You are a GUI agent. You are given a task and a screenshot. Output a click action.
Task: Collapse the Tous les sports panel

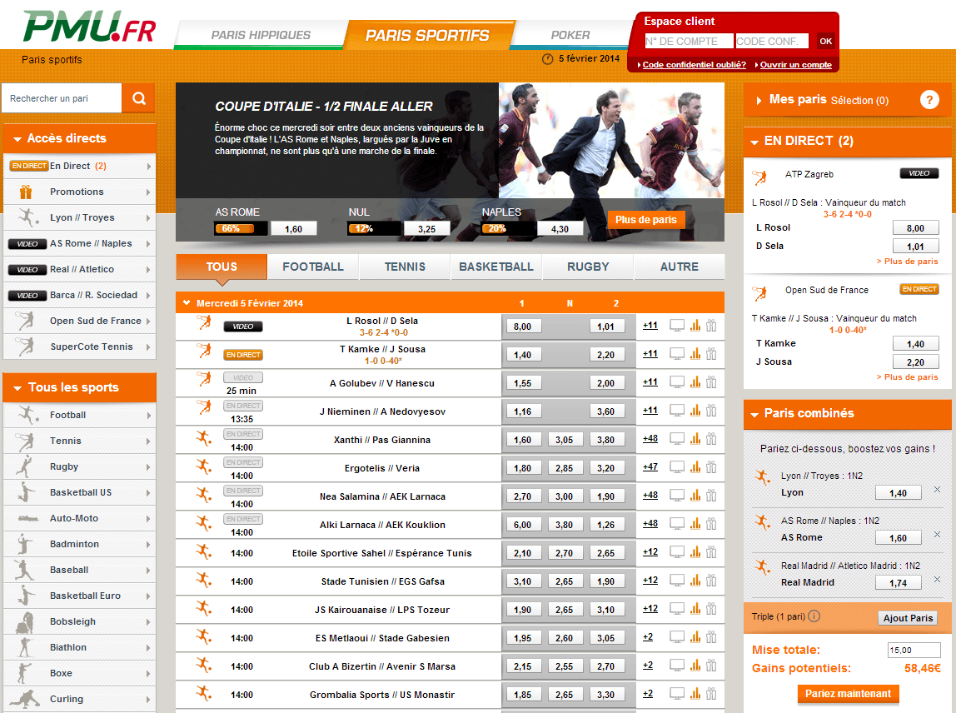pyautogui.click(x=17, y=388)
